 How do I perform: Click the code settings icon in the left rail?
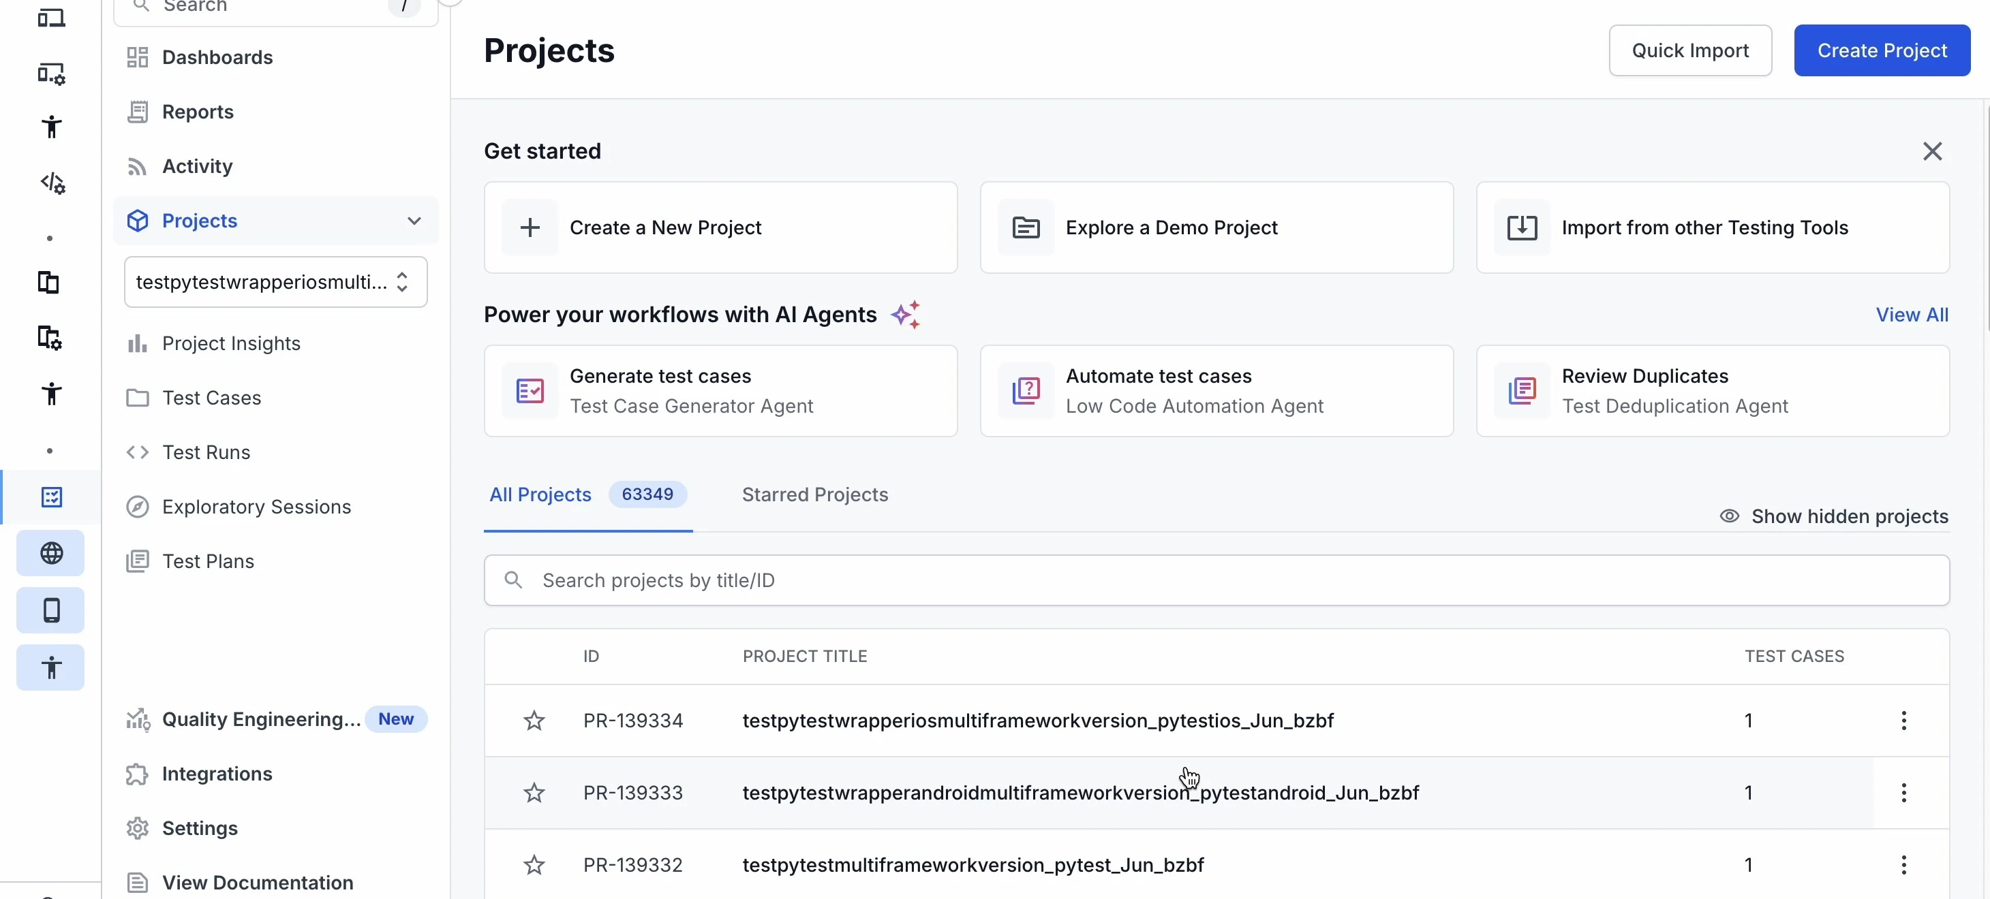[52, 183]
